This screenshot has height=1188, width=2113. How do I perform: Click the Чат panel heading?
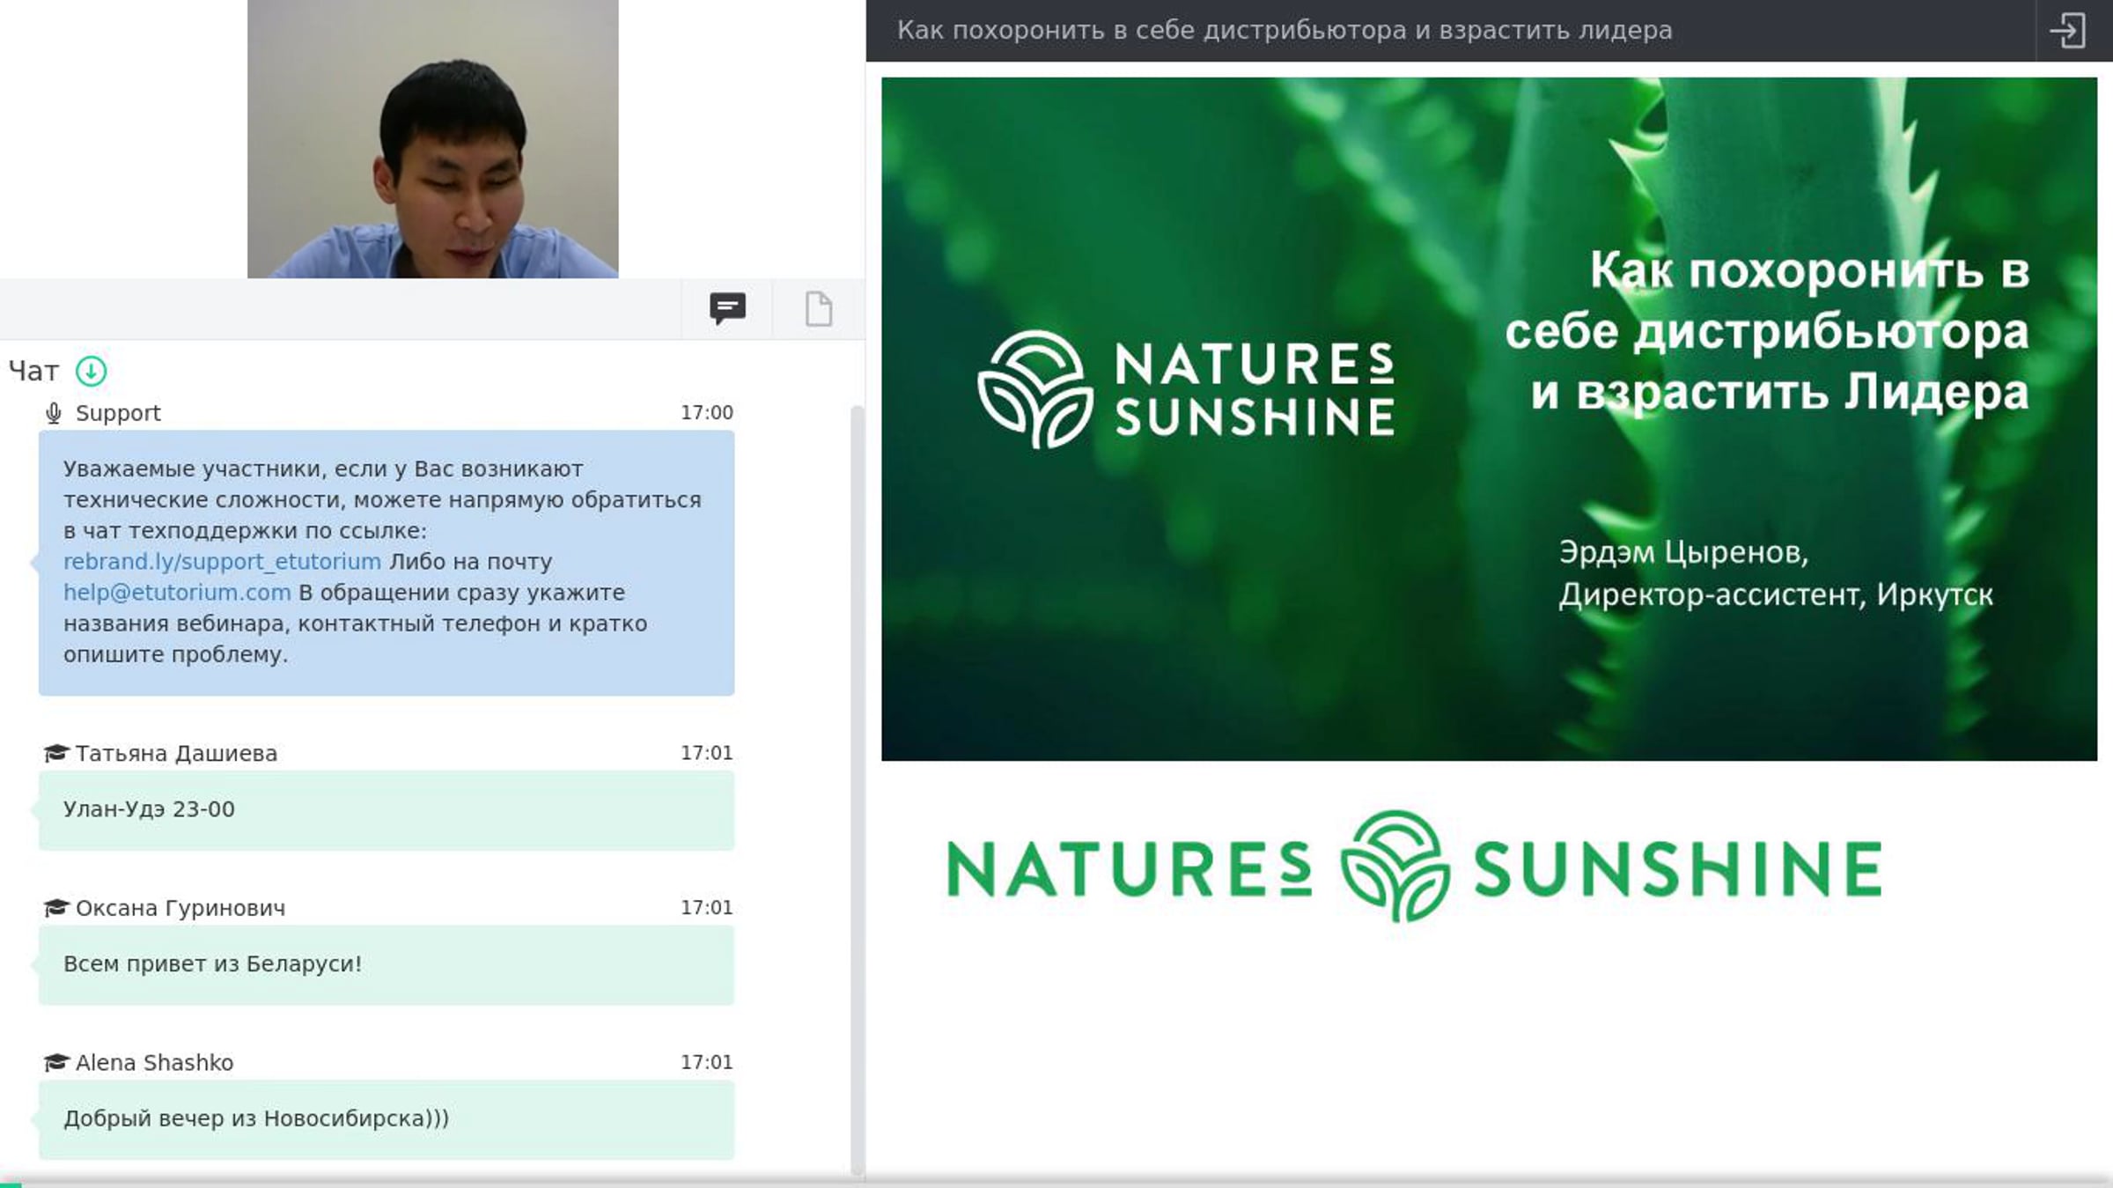click(x=33, y=372)
